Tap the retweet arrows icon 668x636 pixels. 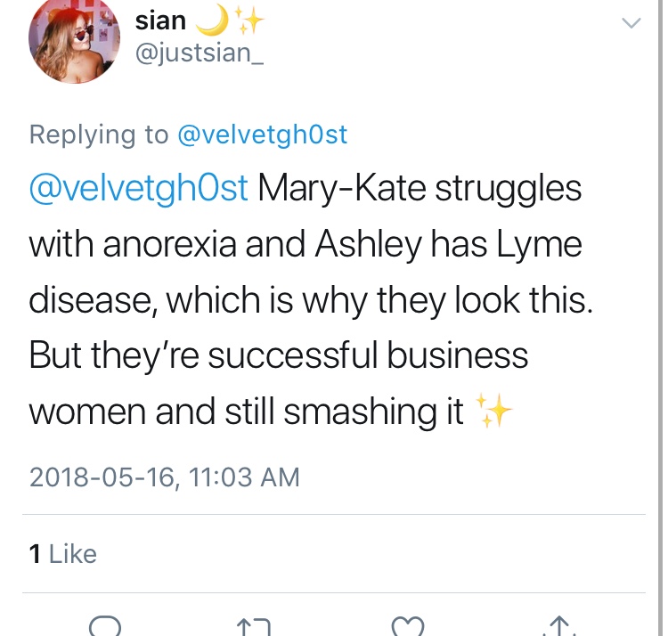point(255,627)
